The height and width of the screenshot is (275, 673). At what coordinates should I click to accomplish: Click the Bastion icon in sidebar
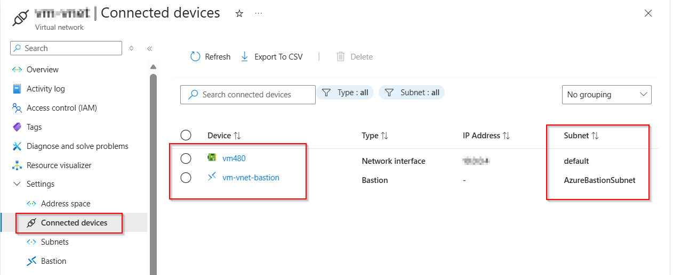[31, 261]
